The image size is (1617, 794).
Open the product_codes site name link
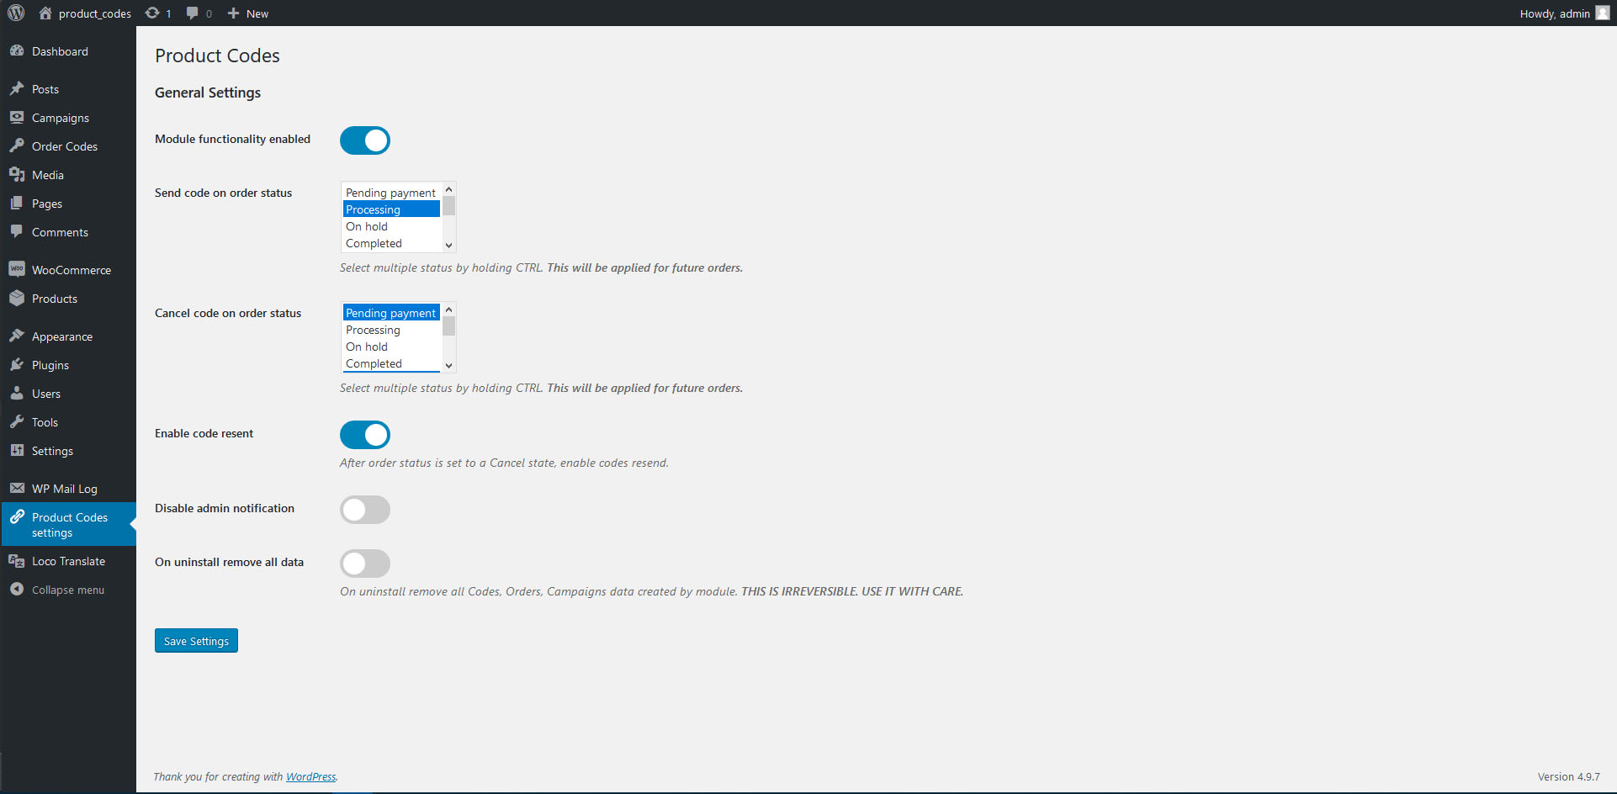(95, 13)
